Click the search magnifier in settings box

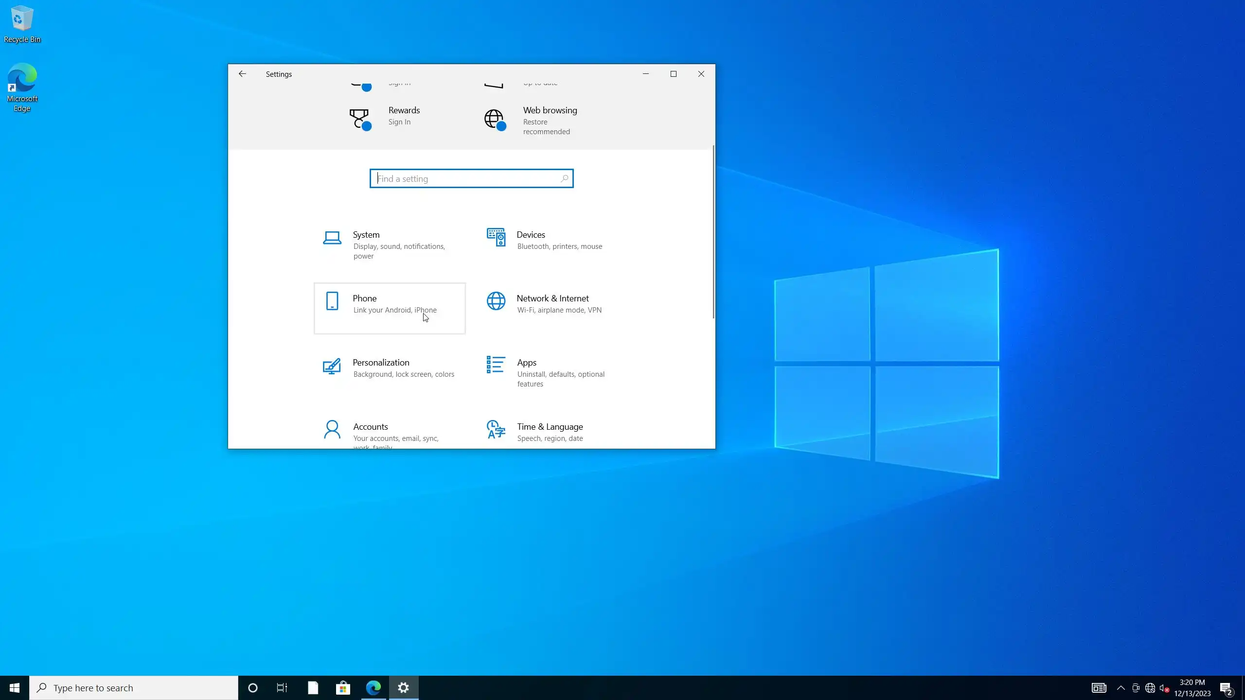click(564, 179)
